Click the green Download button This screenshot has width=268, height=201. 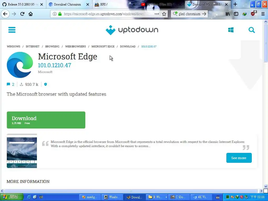[x=46, y=120]
